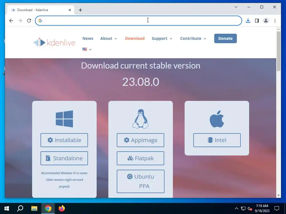Open the Flatpak download option

(x=140, y=158)
